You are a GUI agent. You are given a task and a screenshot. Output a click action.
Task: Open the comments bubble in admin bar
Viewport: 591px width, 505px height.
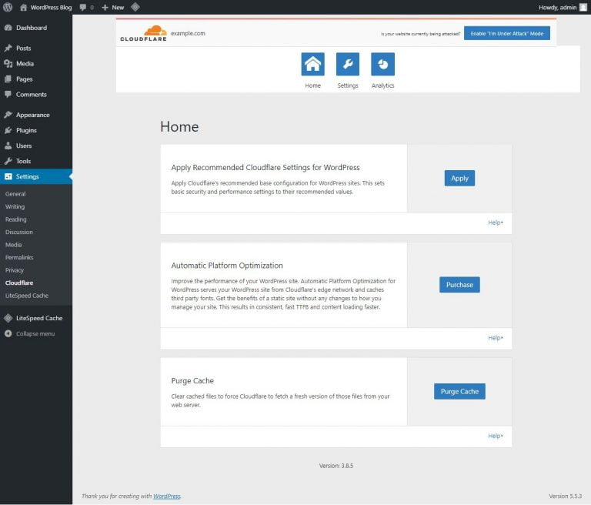[x=83, y=7]
